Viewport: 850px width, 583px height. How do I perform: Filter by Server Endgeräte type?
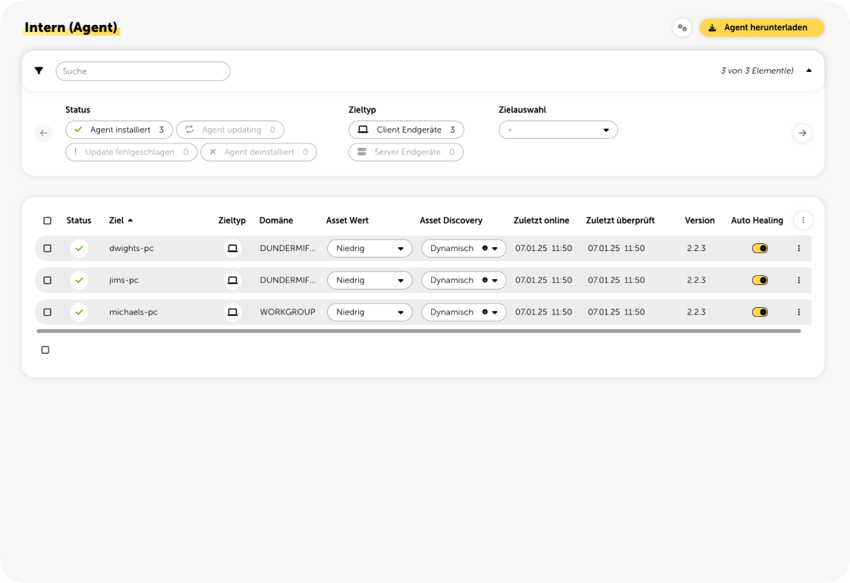pos(406,152)
